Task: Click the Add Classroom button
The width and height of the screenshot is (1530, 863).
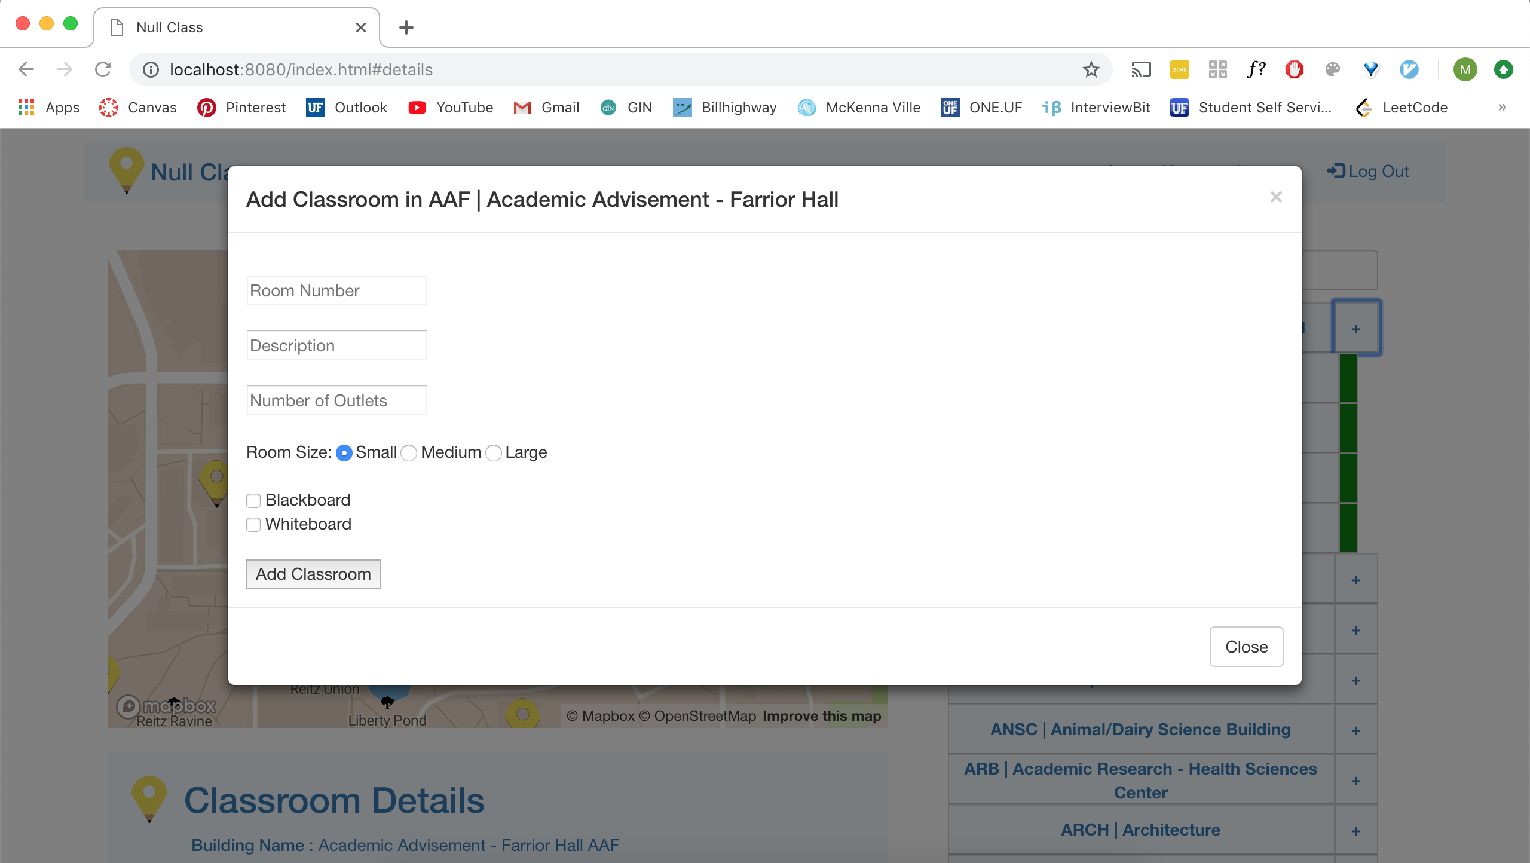Action: pyautogui.click(x=313, y=574)
